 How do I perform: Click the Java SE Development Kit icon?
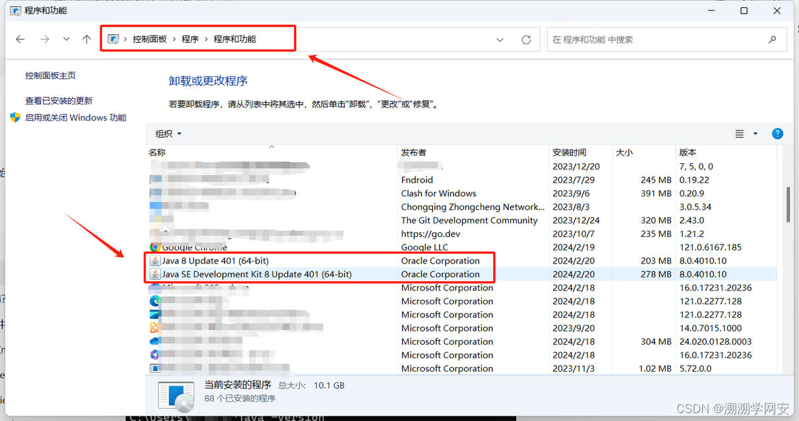point(156,275)
